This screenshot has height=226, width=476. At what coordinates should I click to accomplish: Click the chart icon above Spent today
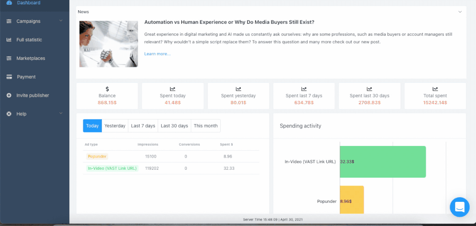[x=173, y=89]
